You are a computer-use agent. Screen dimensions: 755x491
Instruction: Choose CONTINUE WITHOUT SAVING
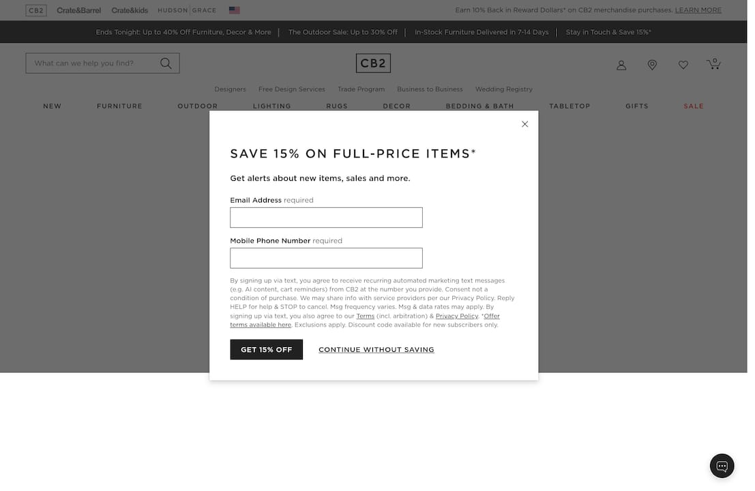376,349
